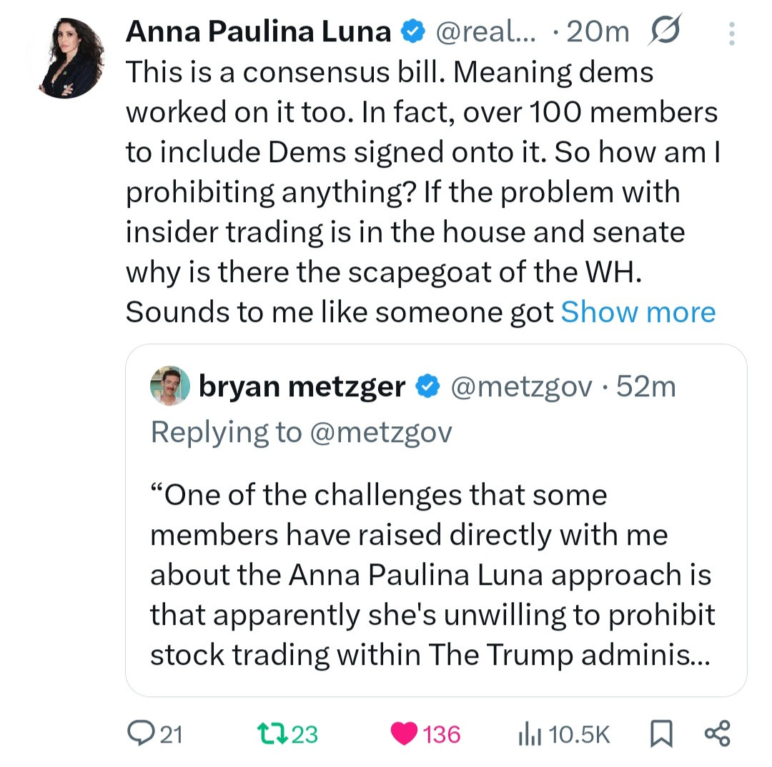Click the bryan metzger display name
The width and height of the screenshot is (772, 767).
pos(302,386)
